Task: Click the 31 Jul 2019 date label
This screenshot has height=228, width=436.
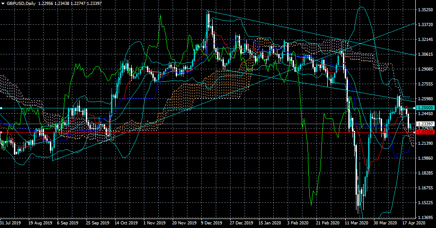Action: (x=10, y=223)
